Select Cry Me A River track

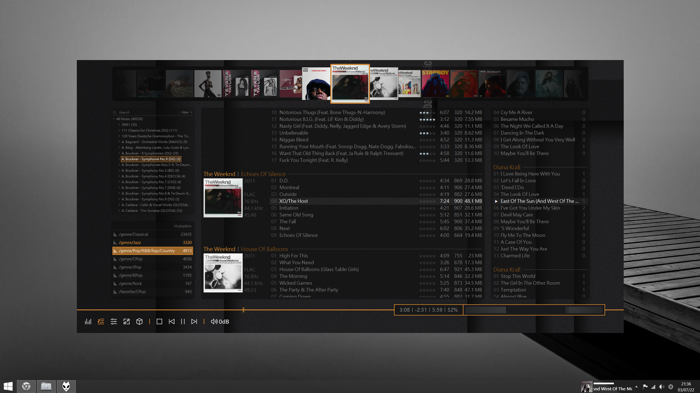coord(540,112)
